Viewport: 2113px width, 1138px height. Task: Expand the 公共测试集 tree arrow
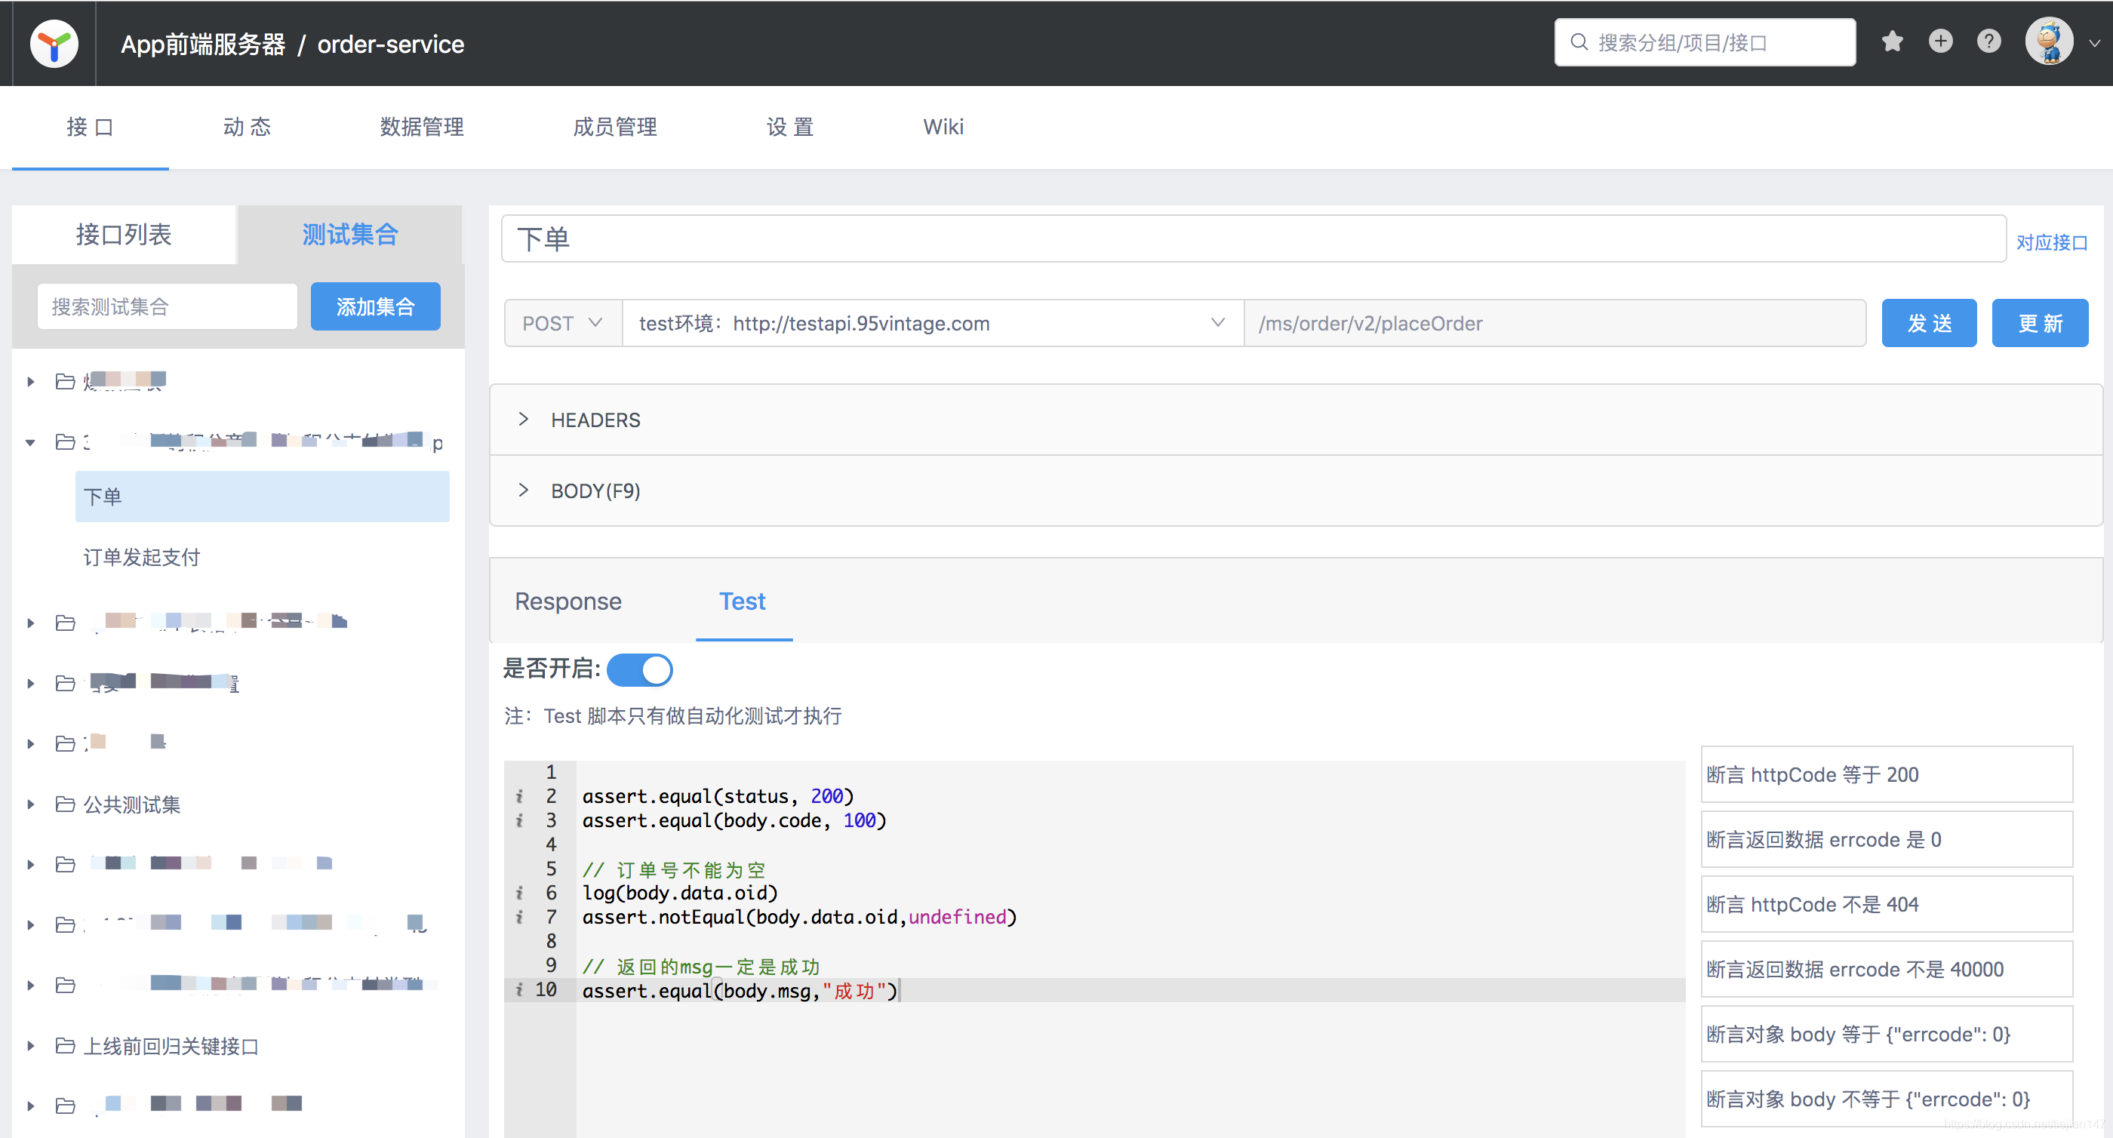pos(30,804)
